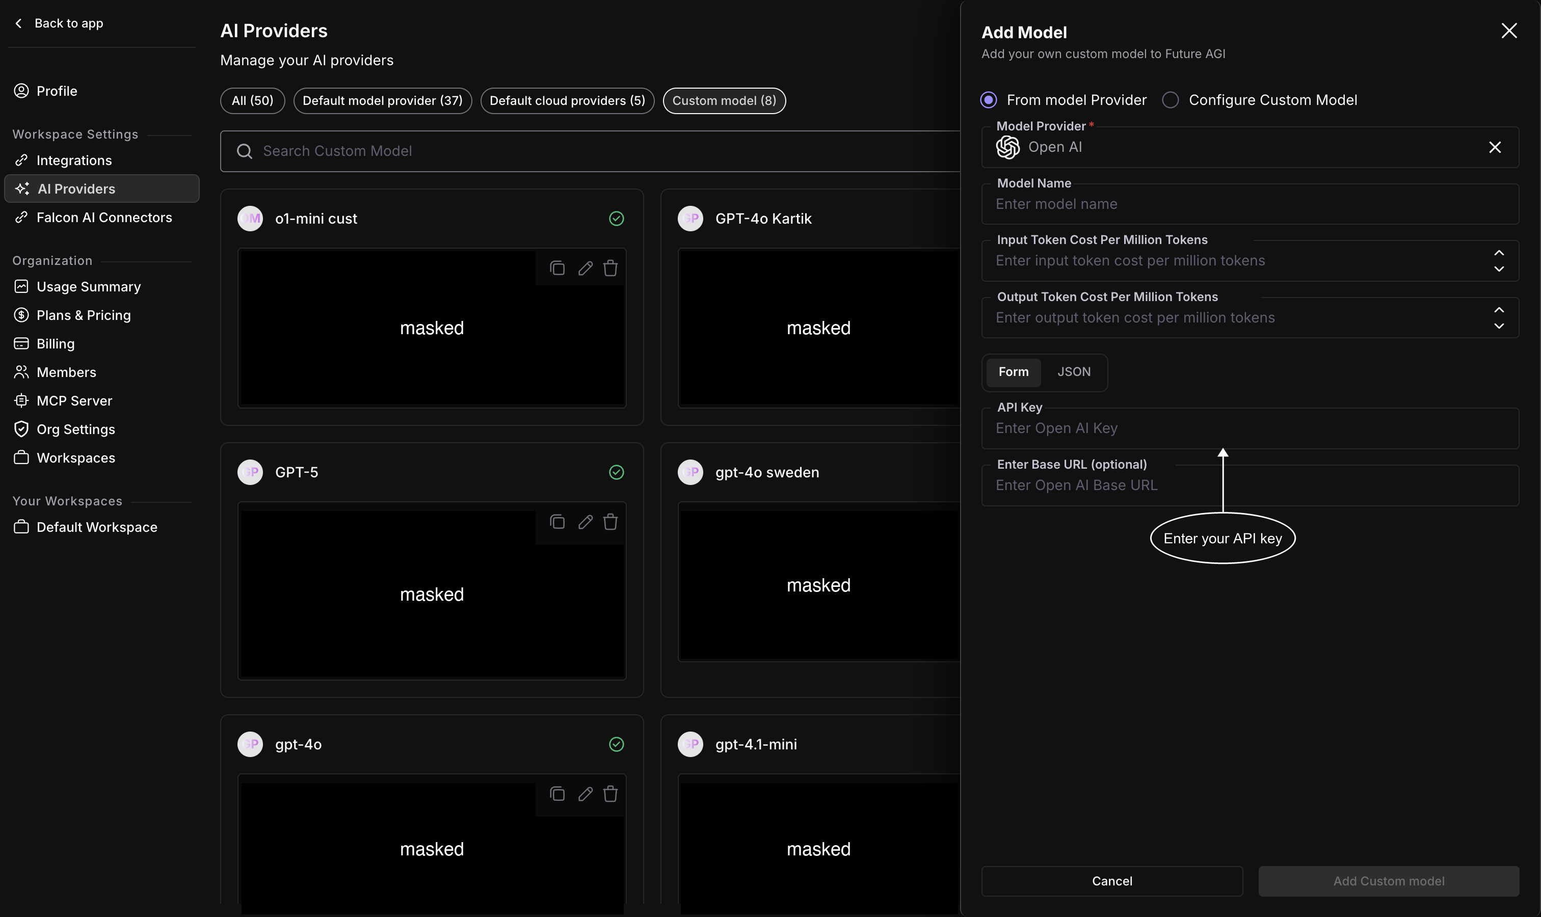The image size is (1541, 917).
Task: Delete the GPT-5 model
Action: click(610, 522)
